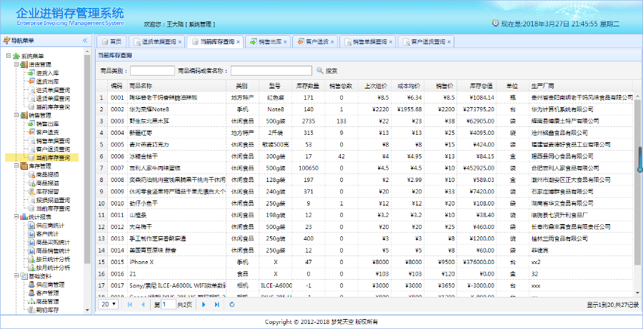Click the database-plus icon beside 商品报溢

31,183
